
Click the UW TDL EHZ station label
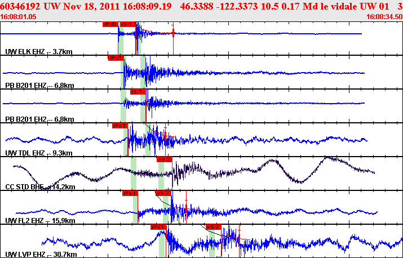39,153
